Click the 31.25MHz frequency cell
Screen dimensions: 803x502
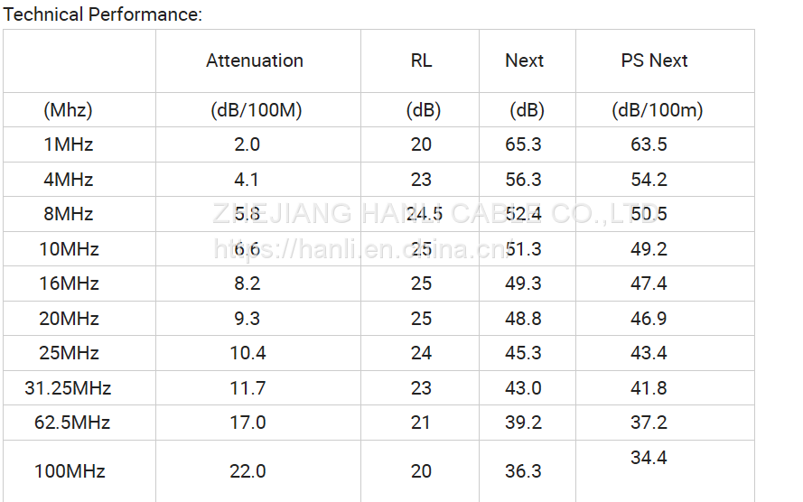[68, 388]
